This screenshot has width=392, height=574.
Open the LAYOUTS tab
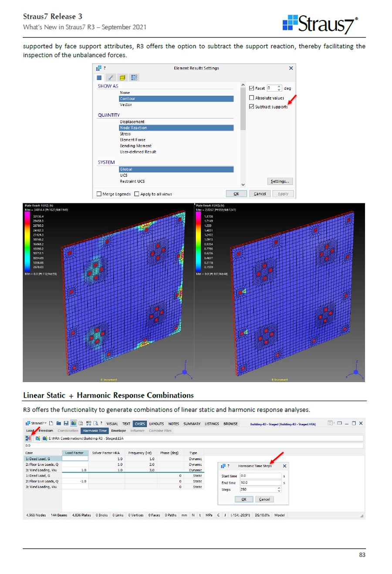[156, 423]
